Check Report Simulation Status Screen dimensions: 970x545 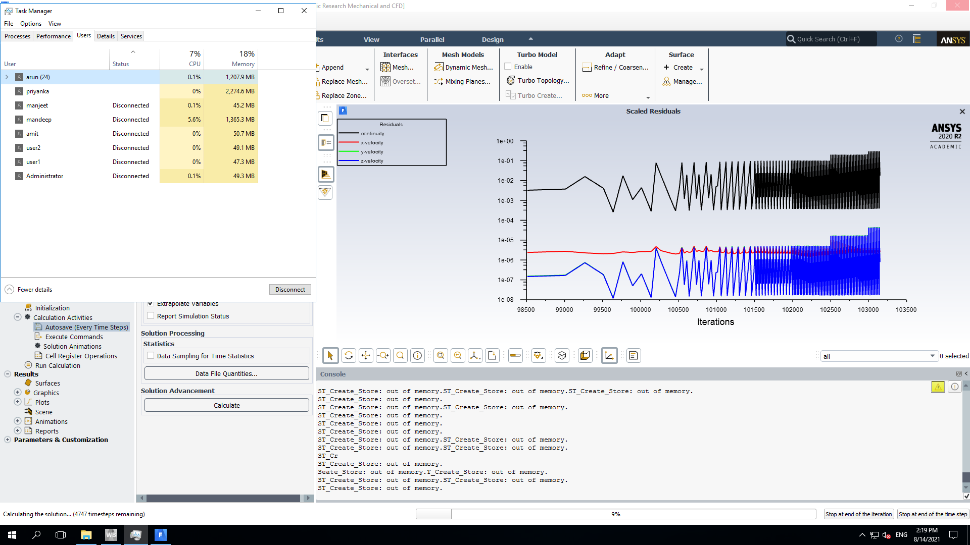coord(151,316)
